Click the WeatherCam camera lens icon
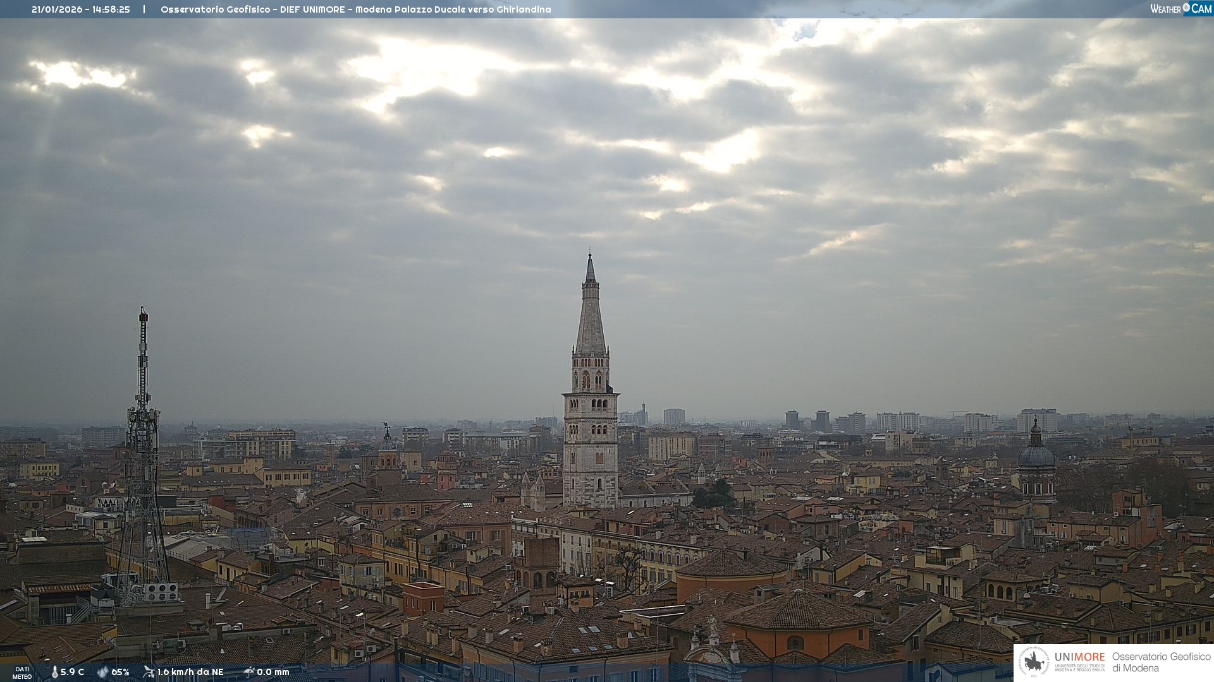 coord(1186,8)
